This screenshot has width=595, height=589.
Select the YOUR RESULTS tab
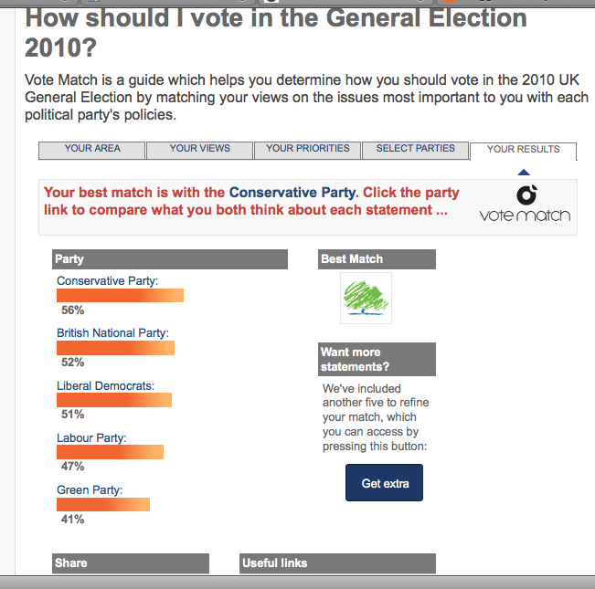523,150
